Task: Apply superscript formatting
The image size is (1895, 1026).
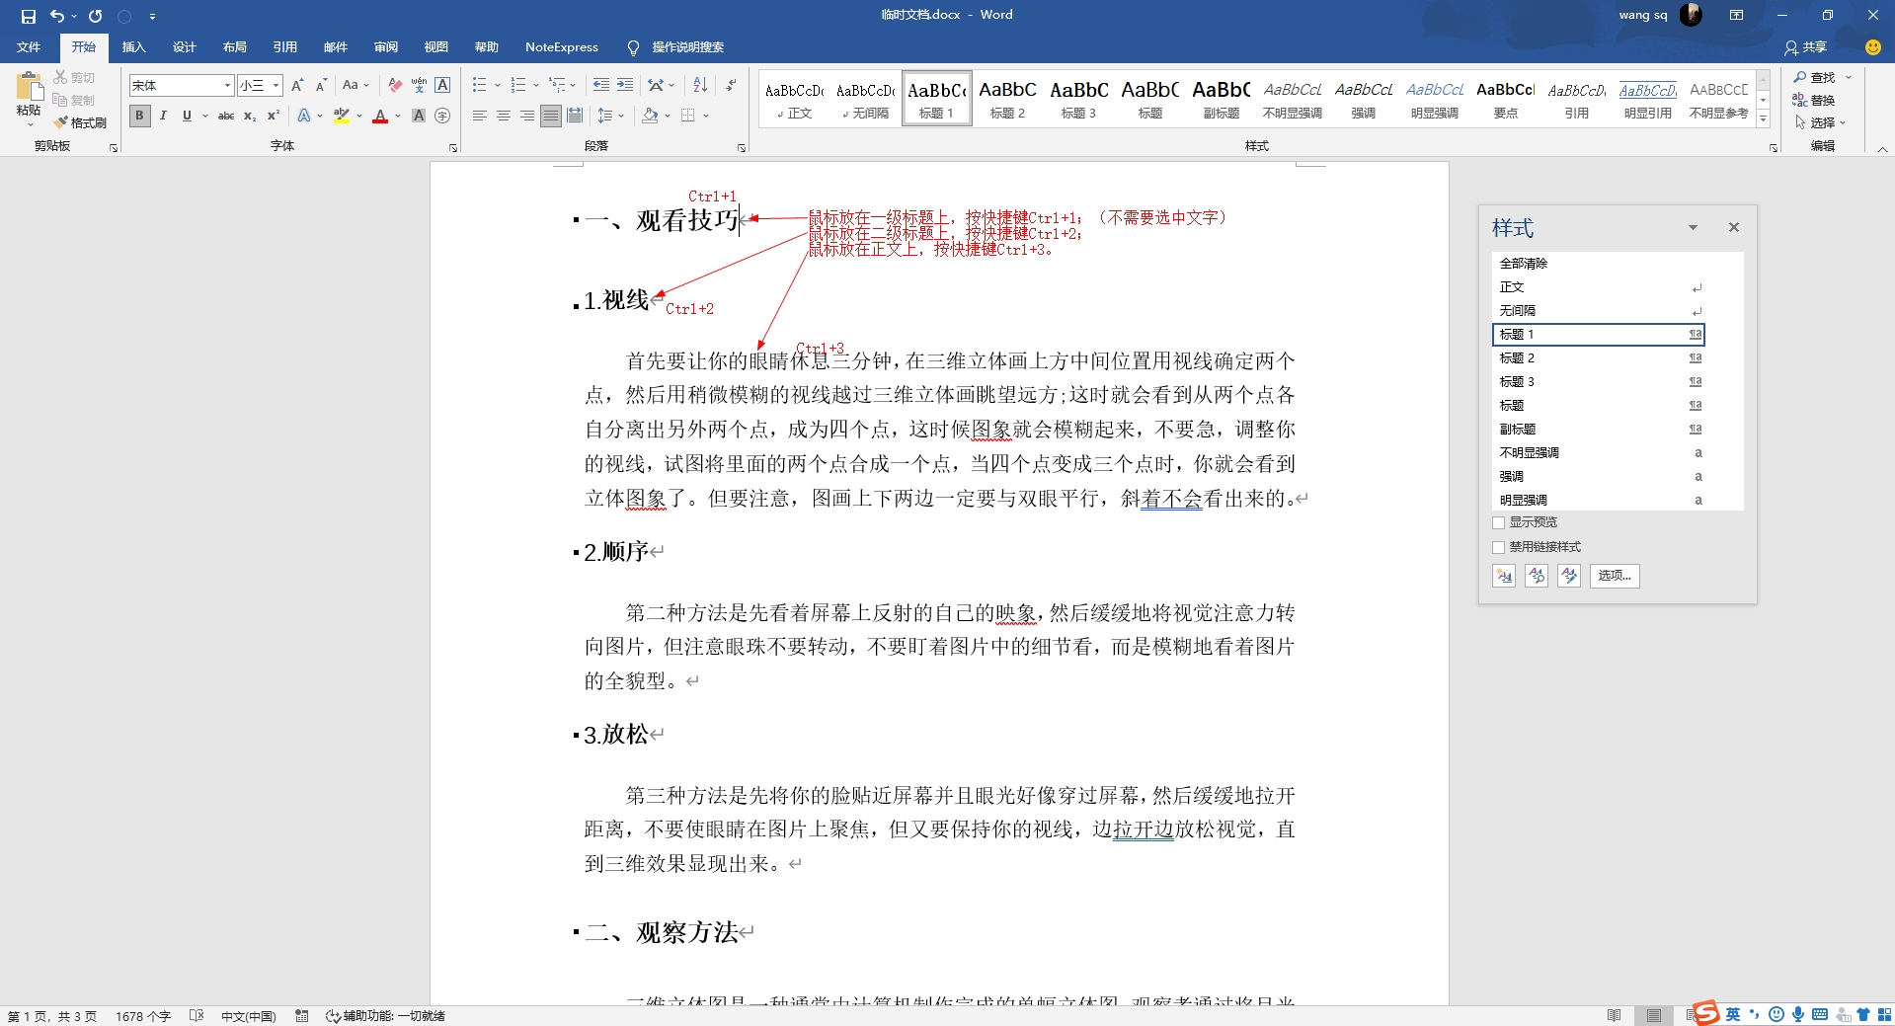Action: 274,116
